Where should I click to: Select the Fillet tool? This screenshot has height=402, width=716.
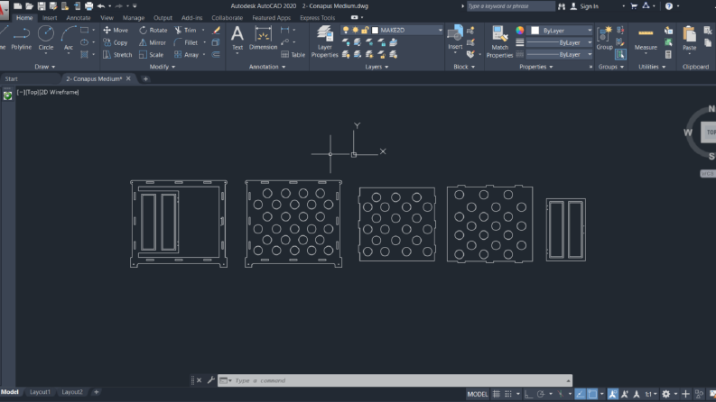(186, 42)
